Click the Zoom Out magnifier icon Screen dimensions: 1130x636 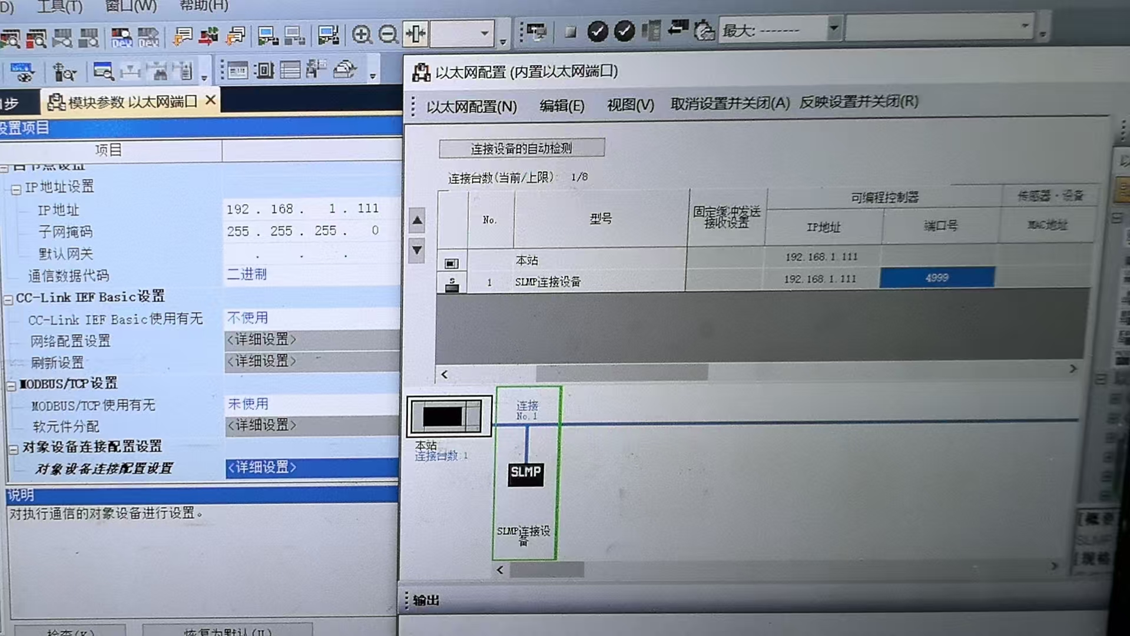coord(388,34)
